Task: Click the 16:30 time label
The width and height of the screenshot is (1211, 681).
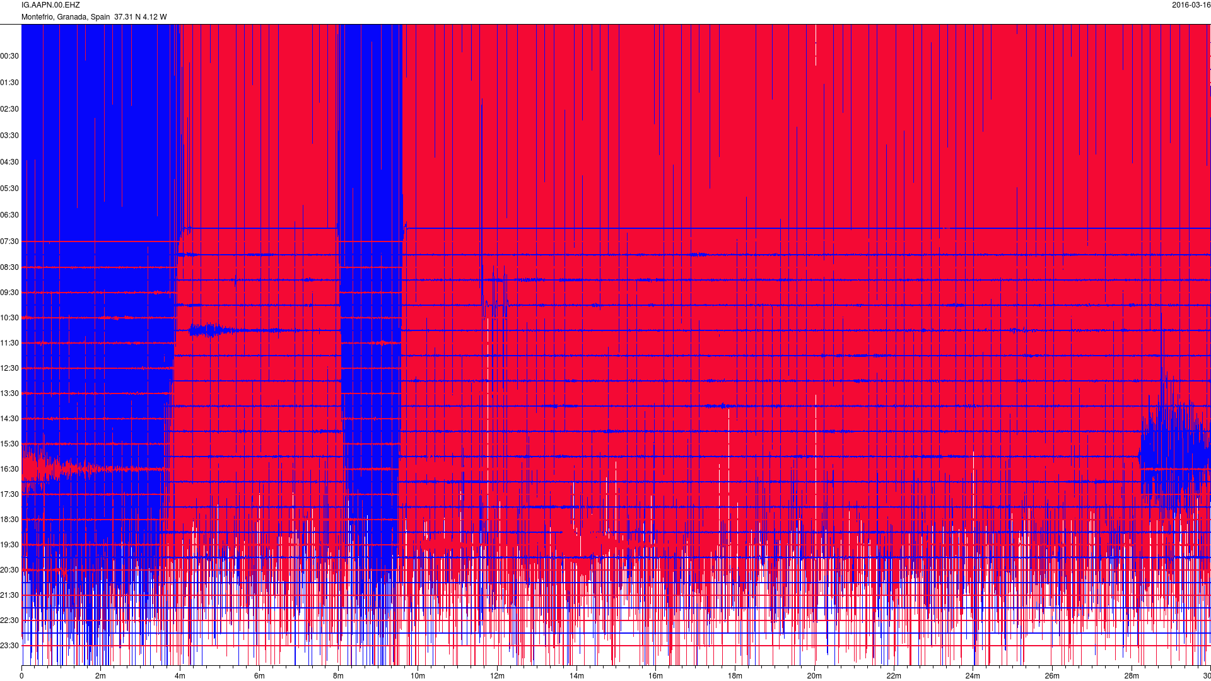Action: [9, 469]
